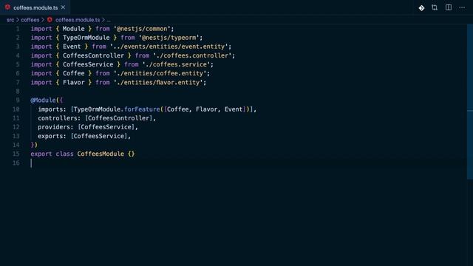Screen dimensions: 473x266
Task: Click exports property on line 13
Action: click(x=50, y=136)
